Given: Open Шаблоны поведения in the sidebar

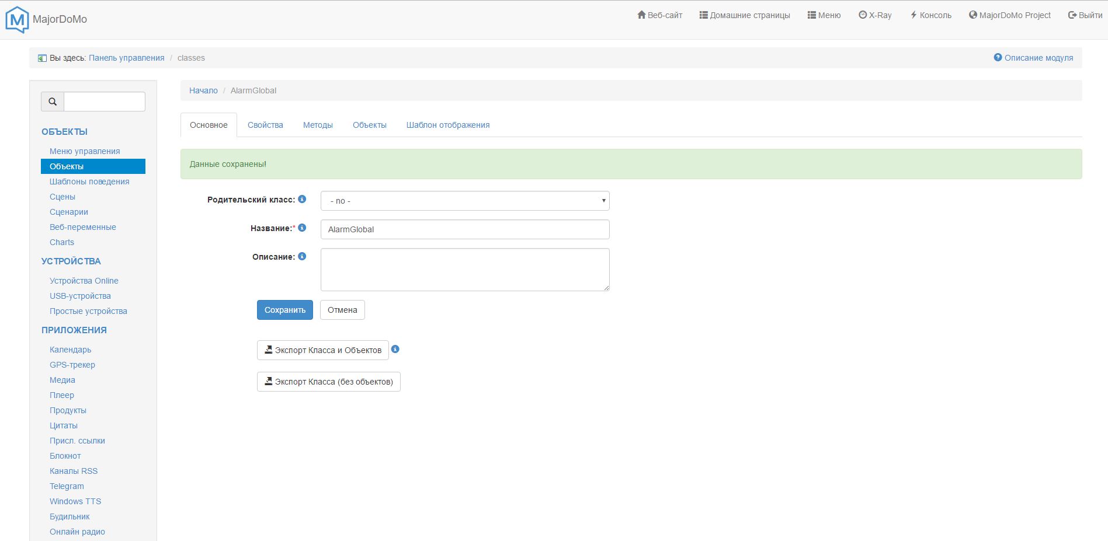Looking at the screenshot, I should pyautogui.click(x=89, y=182).
